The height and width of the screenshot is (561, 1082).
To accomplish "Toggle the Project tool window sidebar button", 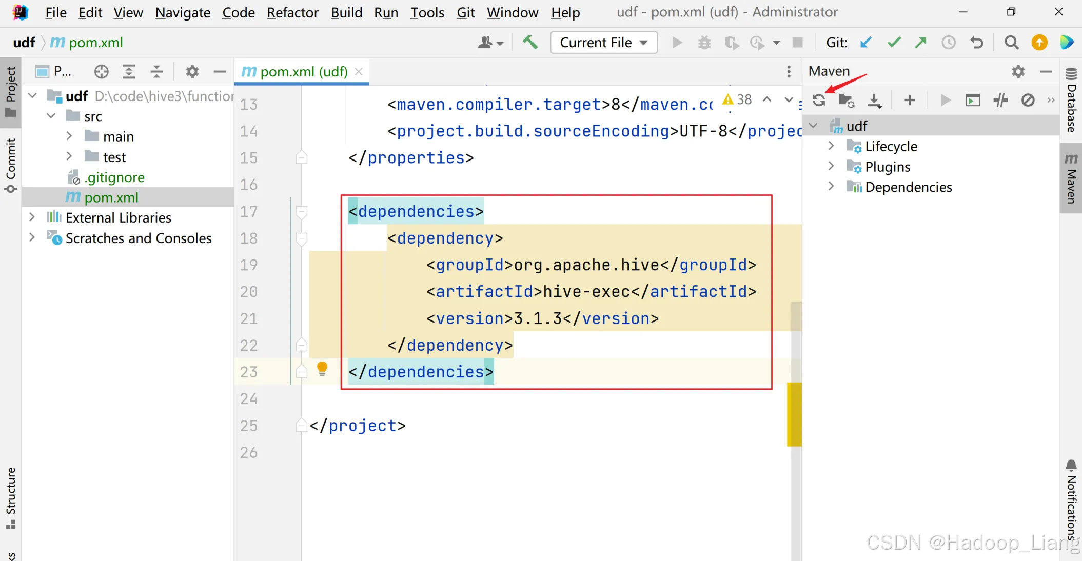I will pyautogui.click(x=11, y=91).
